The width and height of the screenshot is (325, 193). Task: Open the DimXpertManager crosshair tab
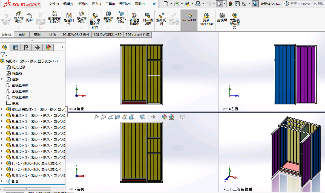pyautogui.click(x=37, y=47)
